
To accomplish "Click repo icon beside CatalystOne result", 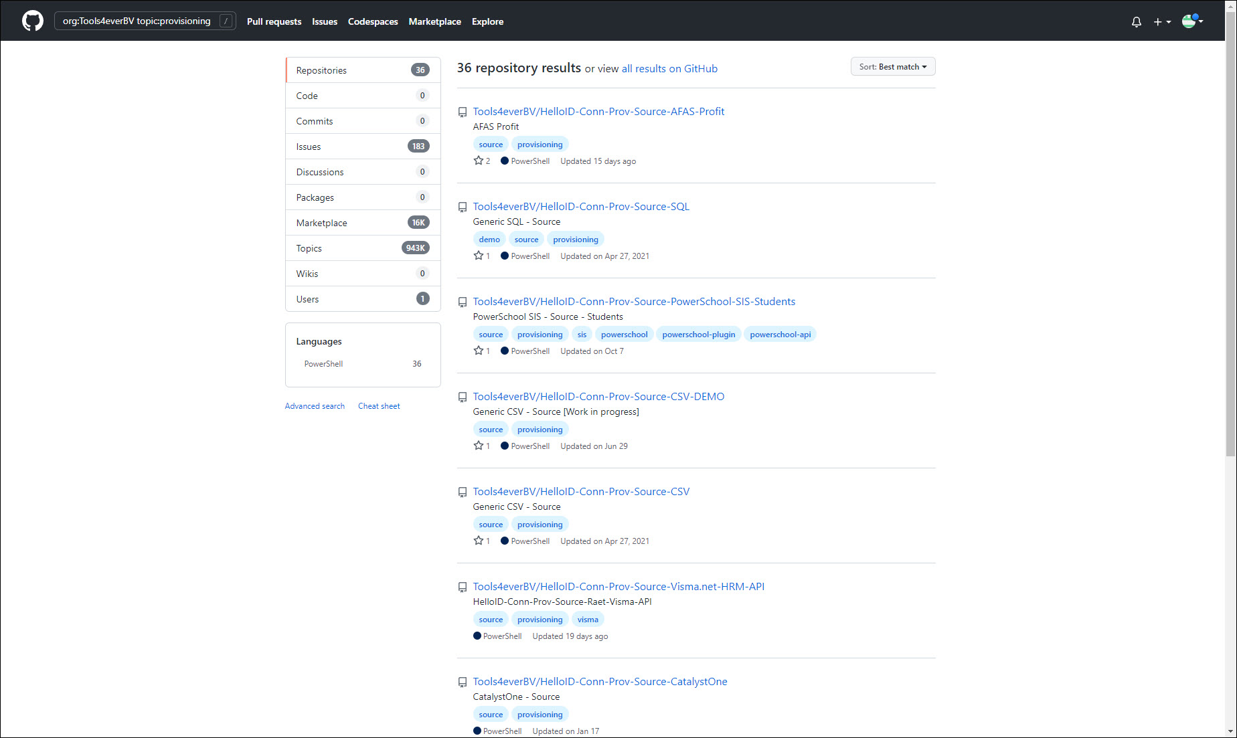I will (463, 682).
